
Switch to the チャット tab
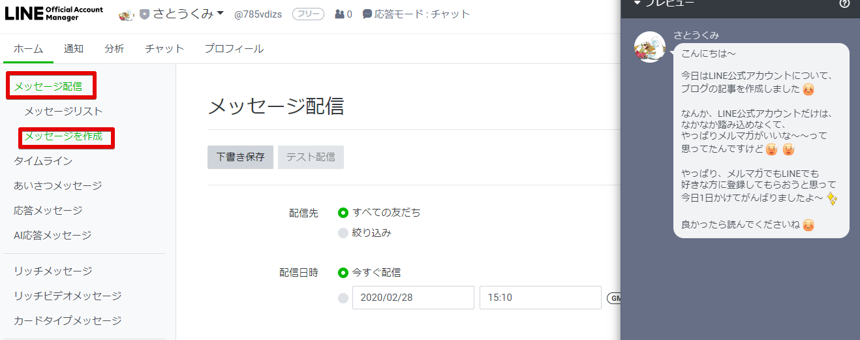(x=164, y=49)
